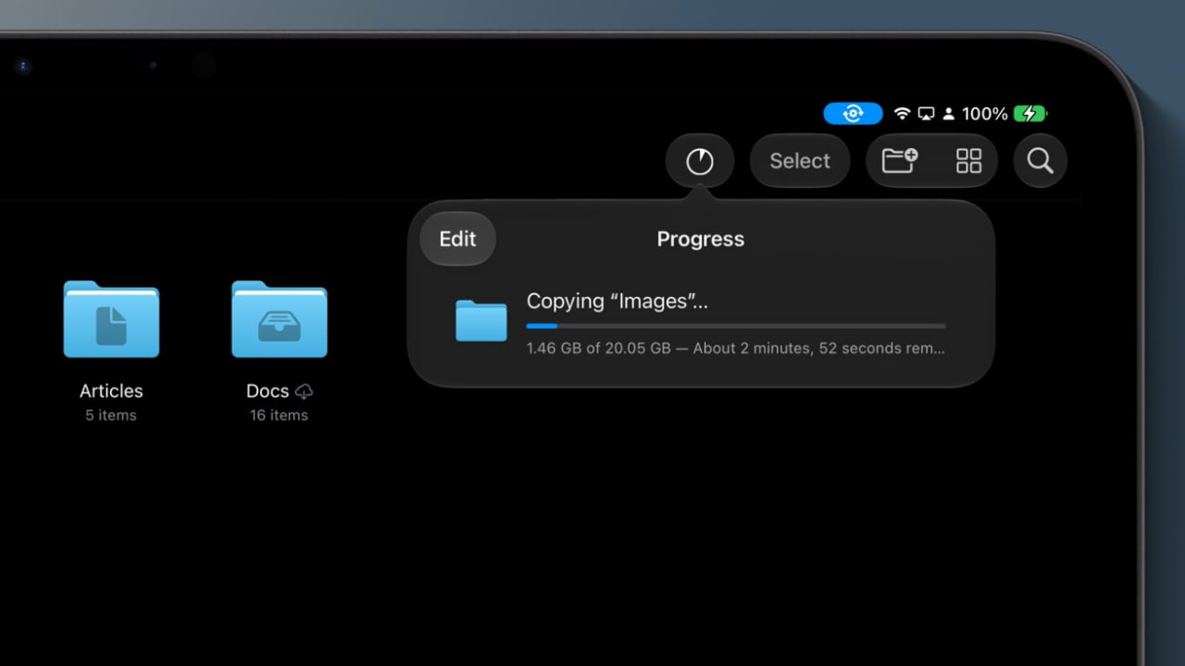Click the '5 items' label
The width and height of the screenshot is (1185, 666).
pos(111,415)
